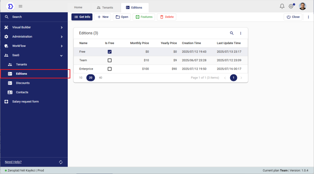
Task: Open toolbar overflow menu beside Close
Action: 308,17
